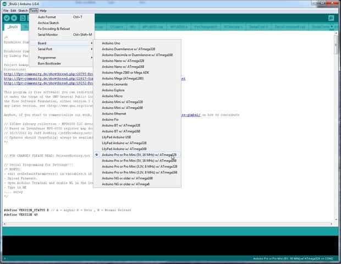
Task: Select Arduino Ethernet board
Action: point(137,114)
